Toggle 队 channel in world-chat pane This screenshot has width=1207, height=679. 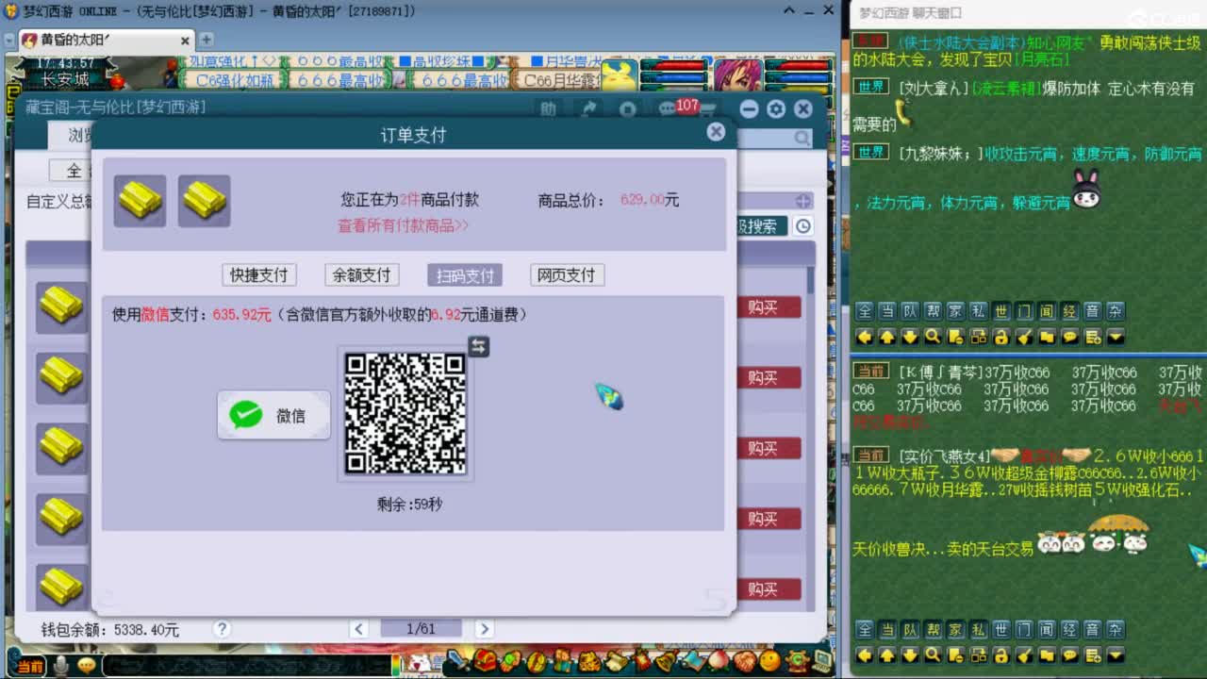[910, 311]
